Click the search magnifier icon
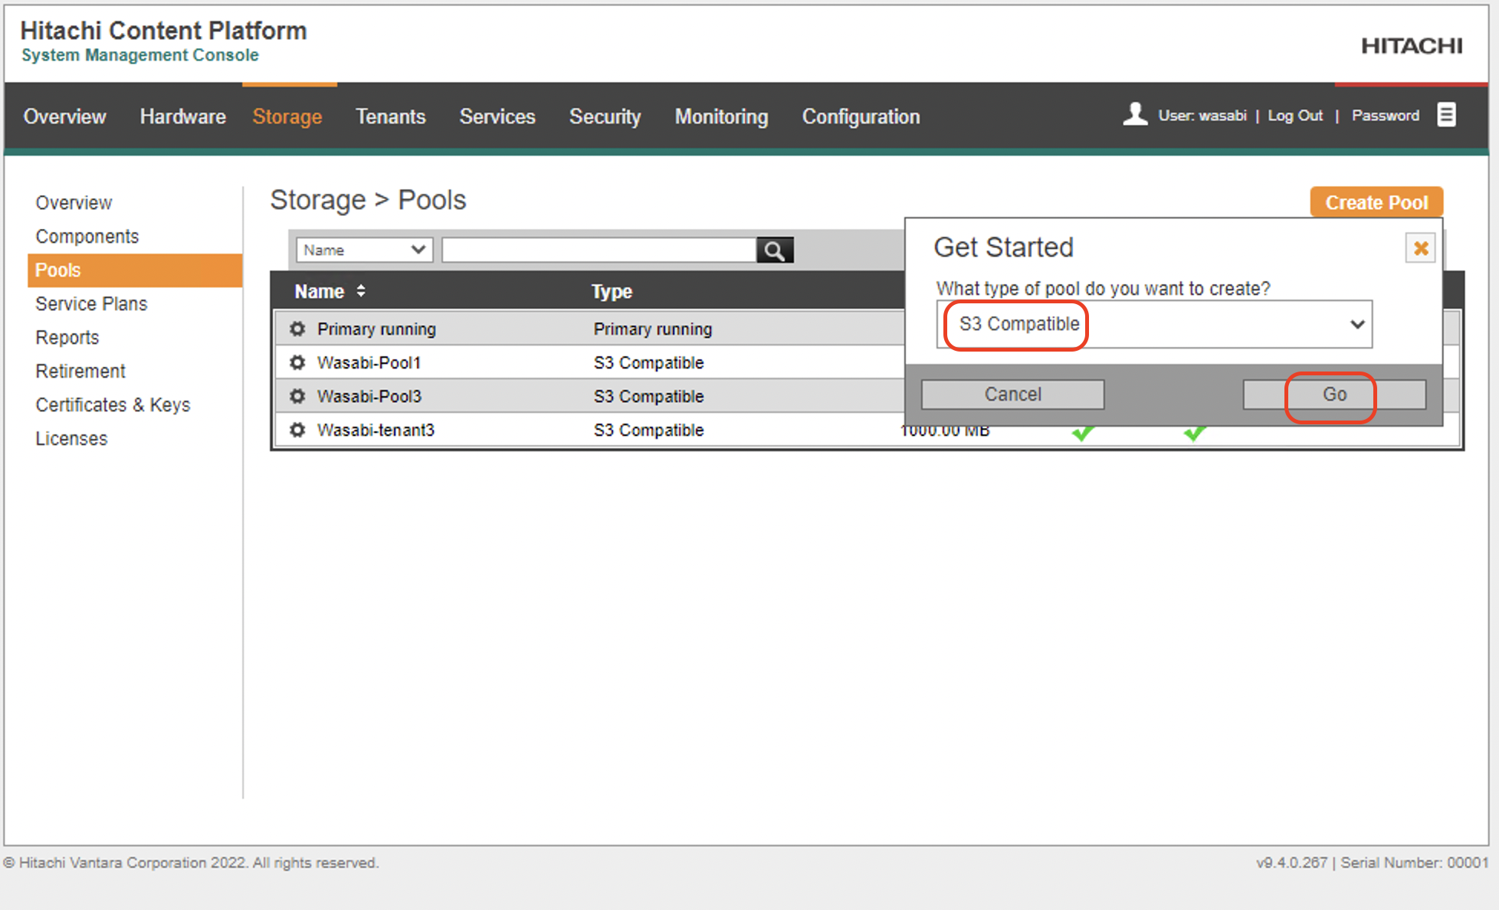 click(x=775, y=250)
